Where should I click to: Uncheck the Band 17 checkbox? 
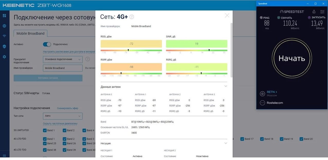click(x=242, y=139)
